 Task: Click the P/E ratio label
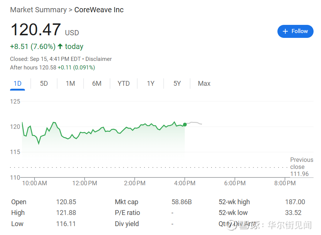point(127,213)
